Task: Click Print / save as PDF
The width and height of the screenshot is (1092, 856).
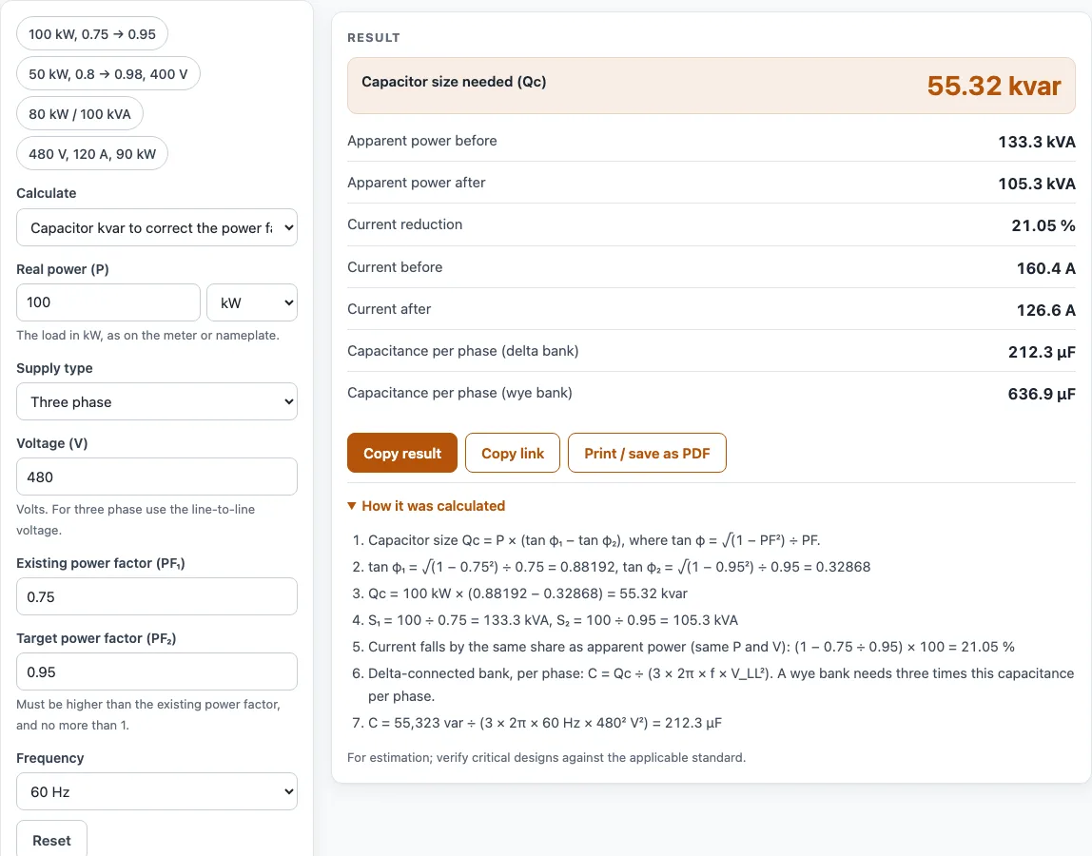Action: [647, 454]
